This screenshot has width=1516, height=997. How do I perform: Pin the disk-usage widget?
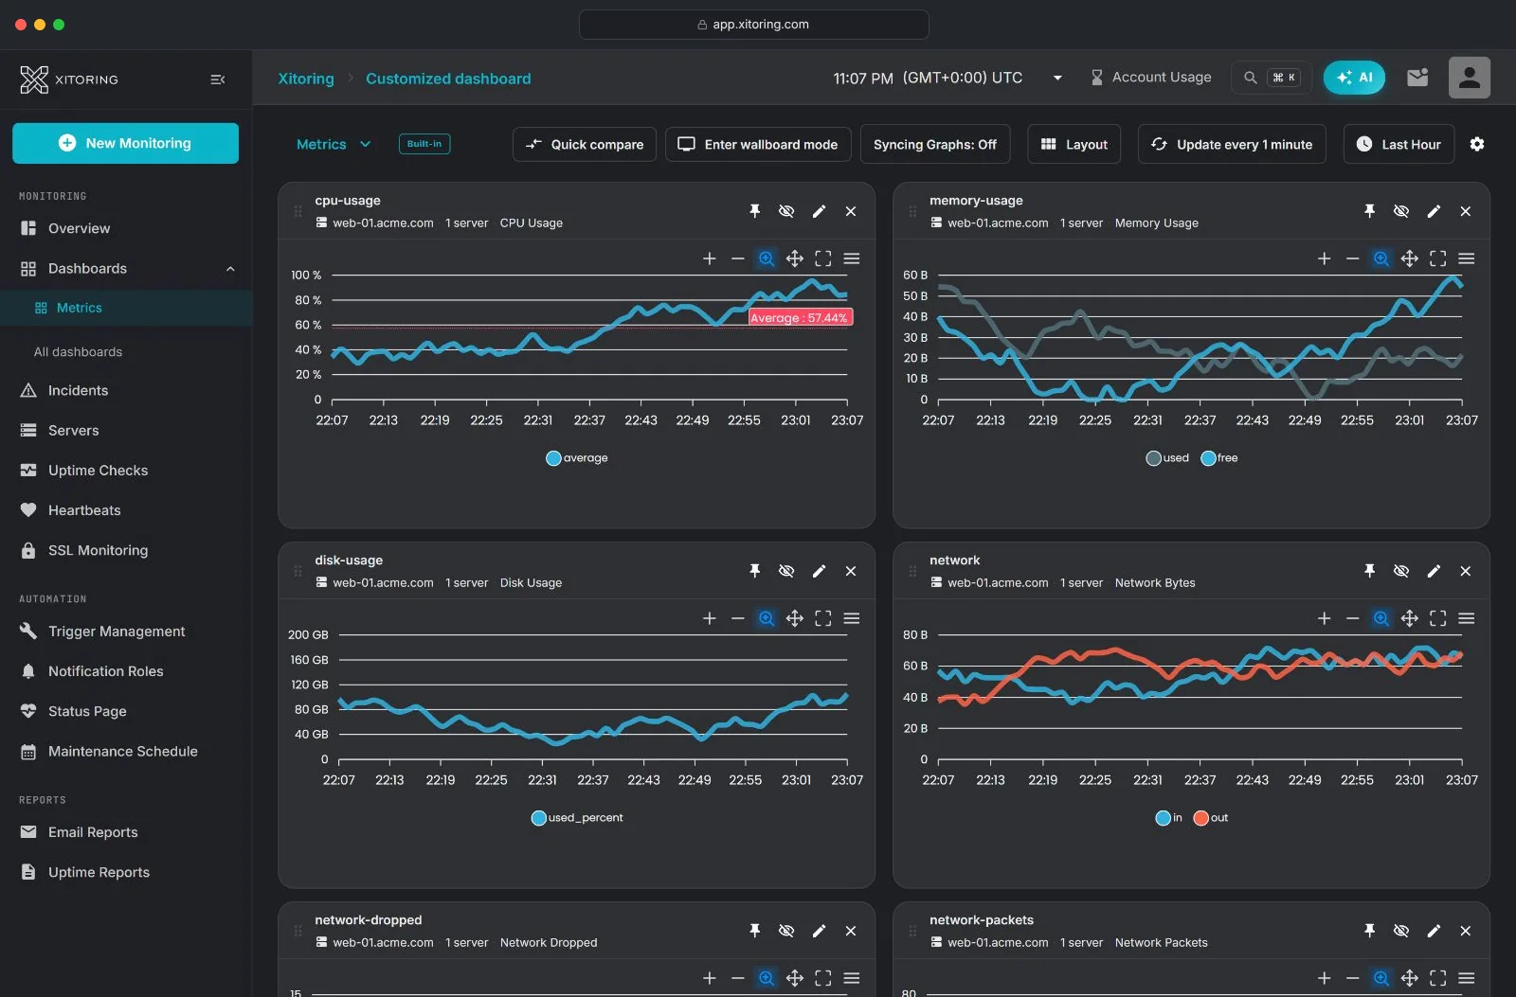pyautogui.click(x=755, y=571)
